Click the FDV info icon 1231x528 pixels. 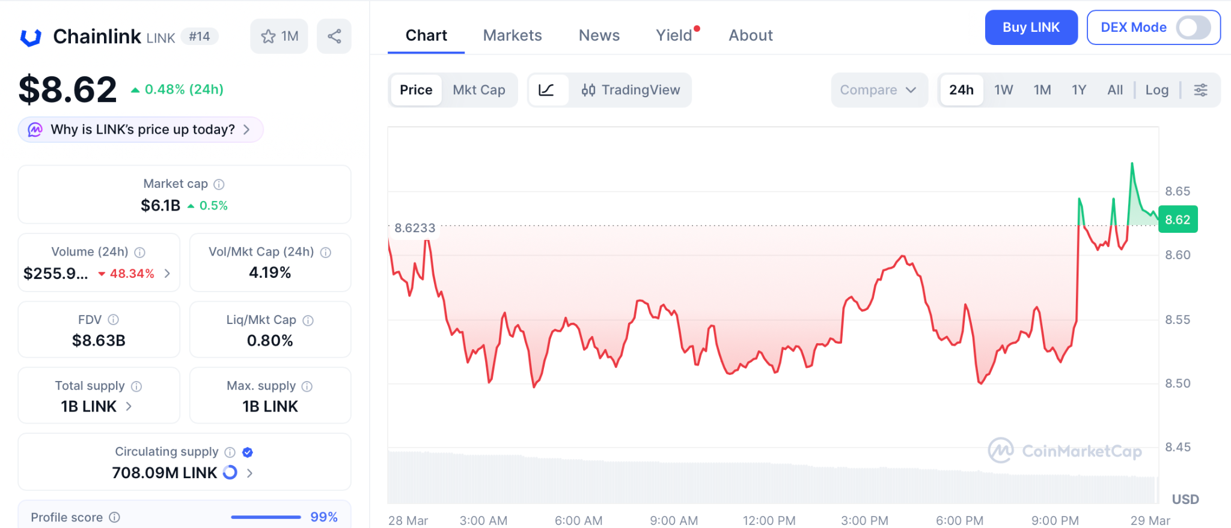point(113,320)
